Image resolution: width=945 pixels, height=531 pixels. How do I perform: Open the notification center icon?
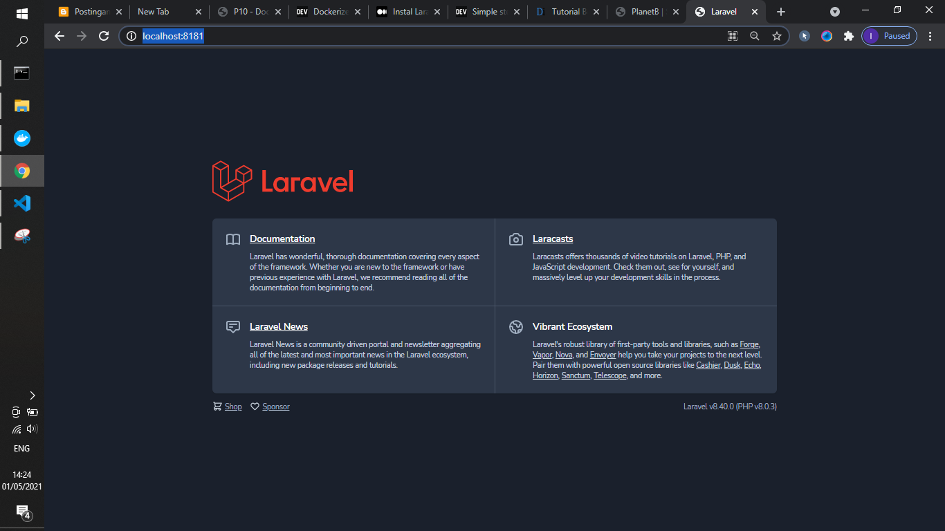point(22,512)
